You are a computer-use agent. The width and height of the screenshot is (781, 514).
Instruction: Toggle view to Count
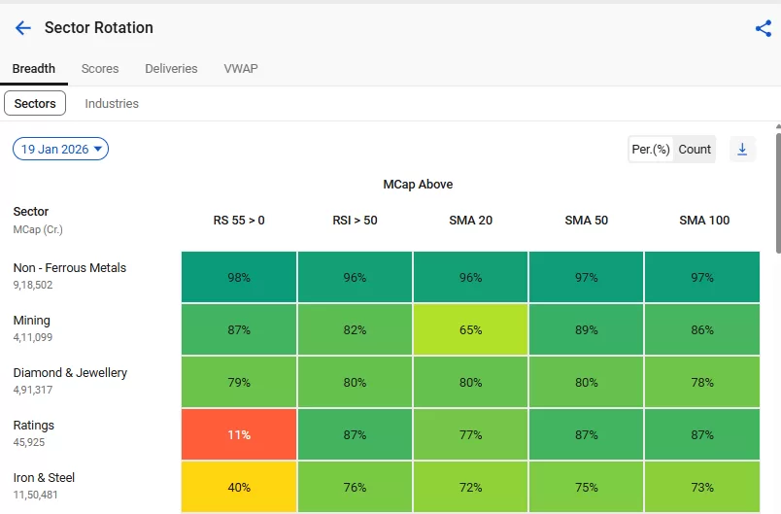(x=695, y=149)
